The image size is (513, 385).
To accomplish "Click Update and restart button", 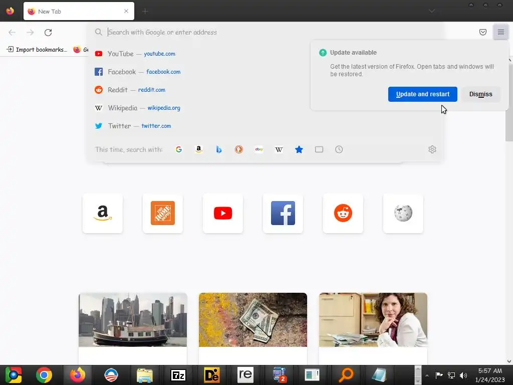I will click(423, 94).
